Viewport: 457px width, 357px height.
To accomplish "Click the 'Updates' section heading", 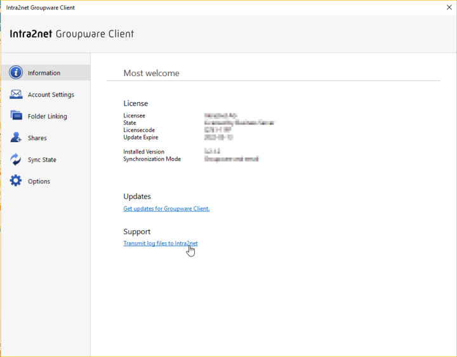I will tap(137, 197).
